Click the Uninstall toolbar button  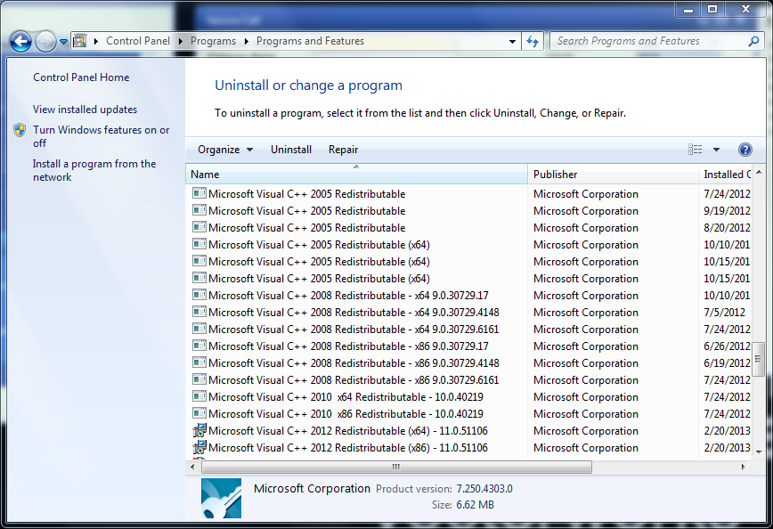[x=291, y=150]
